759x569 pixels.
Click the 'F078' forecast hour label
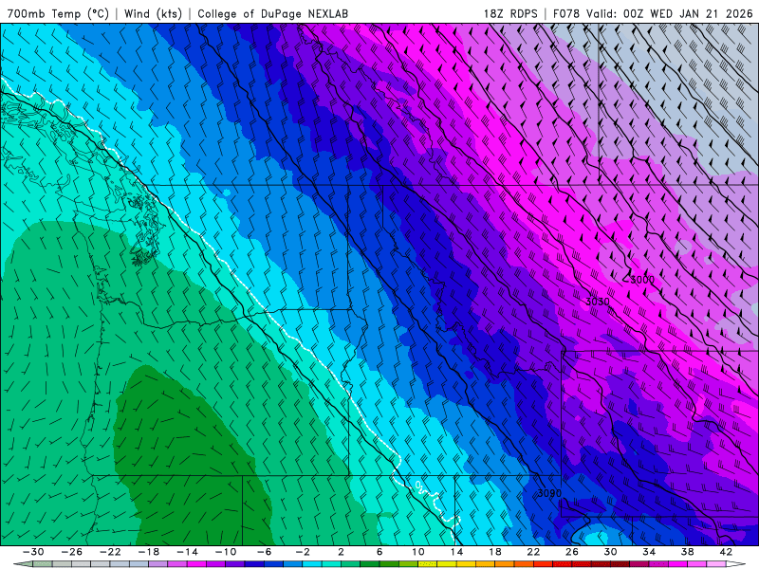565,13
